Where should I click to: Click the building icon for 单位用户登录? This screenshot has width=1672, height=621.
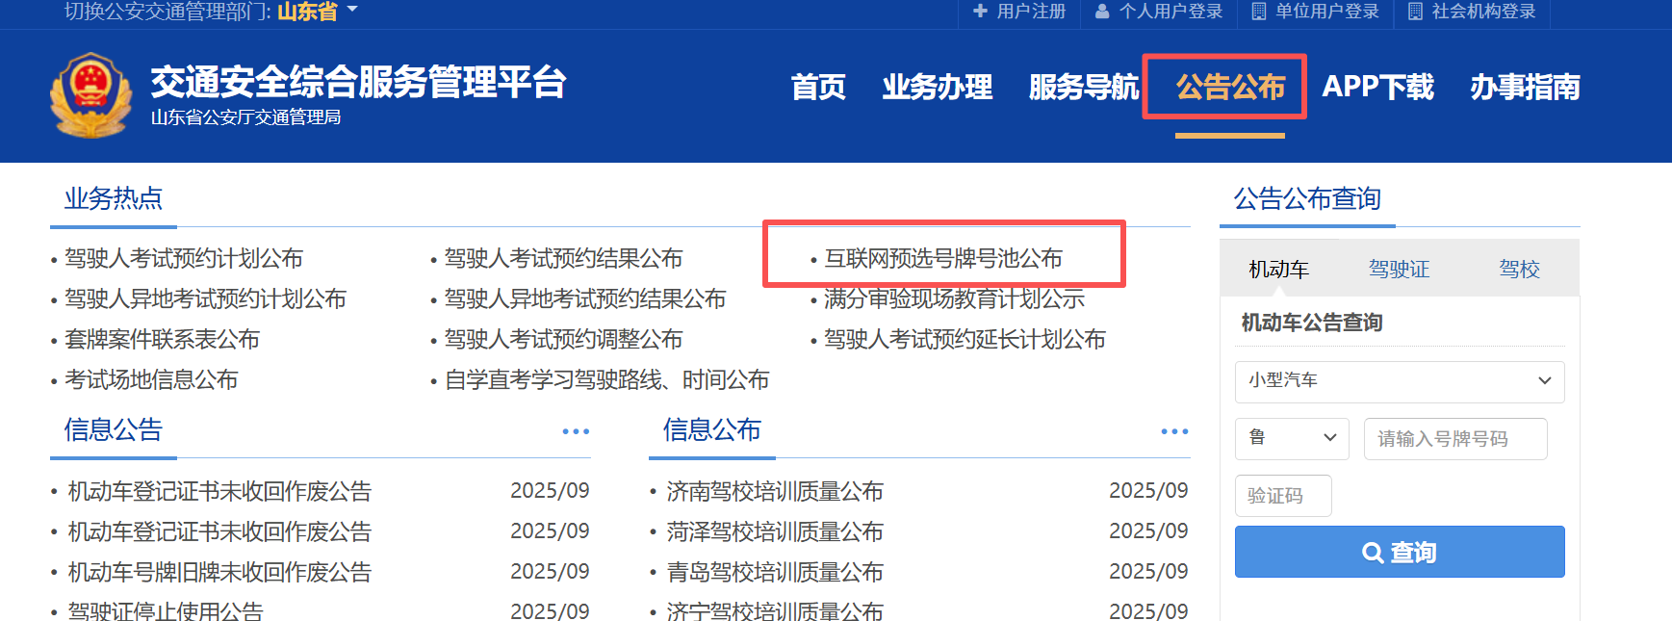tap(1258, 12)
